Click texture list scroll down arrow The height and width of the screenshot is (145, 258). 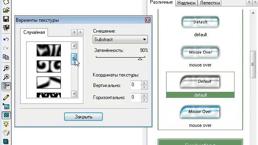tap(74, 94)
